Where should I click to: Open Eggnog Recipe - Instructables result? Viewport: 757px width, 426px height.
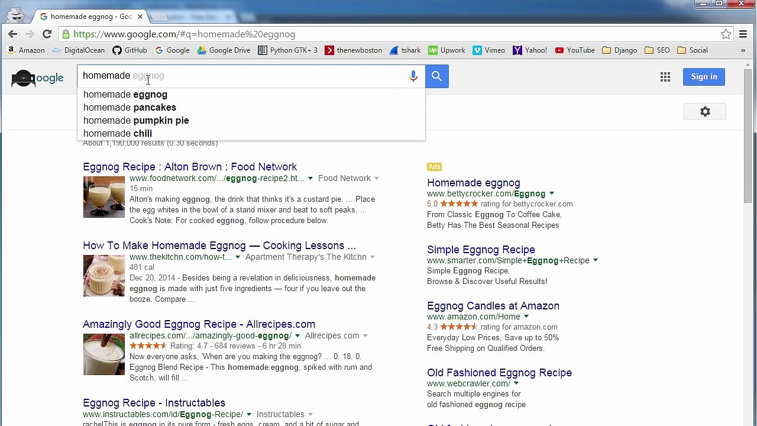154,403
